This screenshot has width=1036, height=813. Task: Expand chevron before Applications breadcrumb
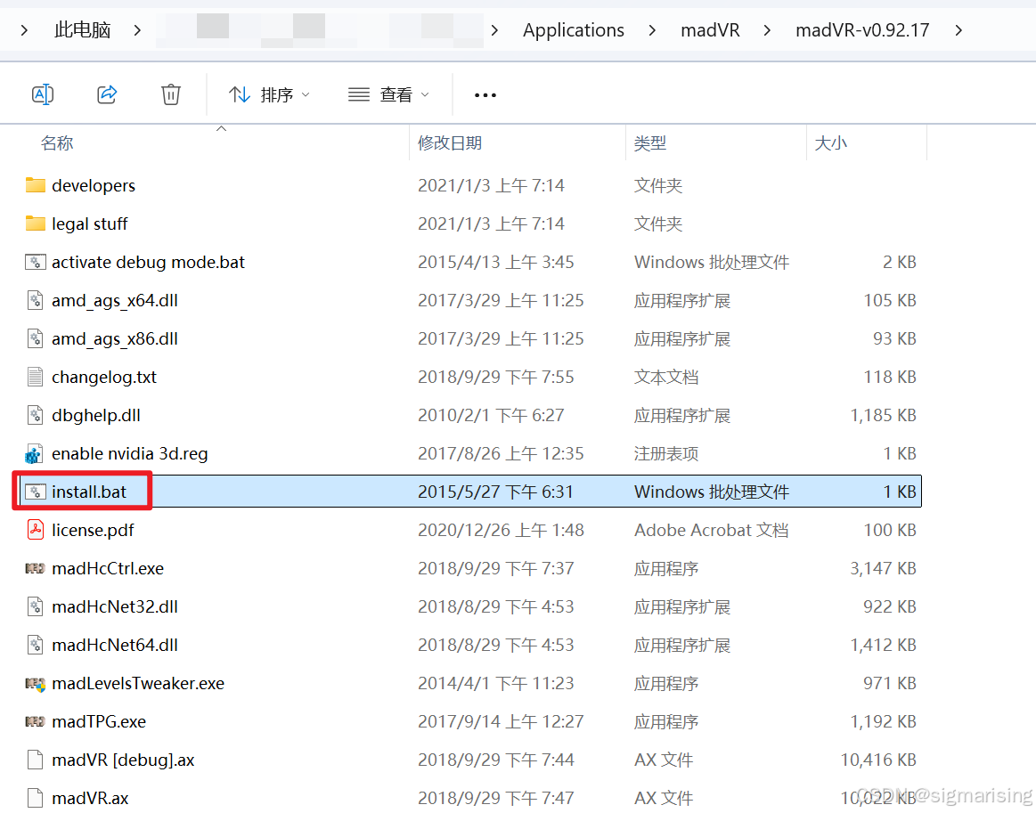point(495,30)
